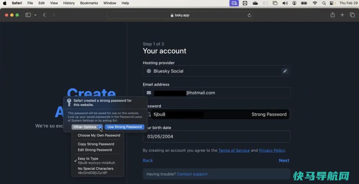
Task: Click the envelope icon in email field
Action: pyautogui.click(x=149, y=93)
